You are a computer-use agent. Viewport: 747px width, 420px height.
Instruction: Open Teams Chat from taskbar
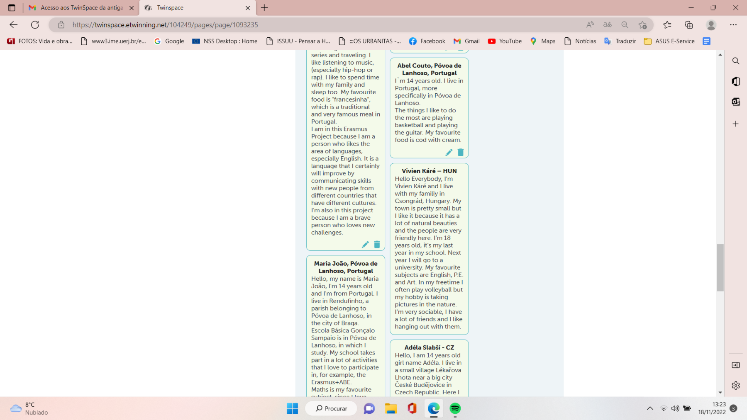click(369, 408)
